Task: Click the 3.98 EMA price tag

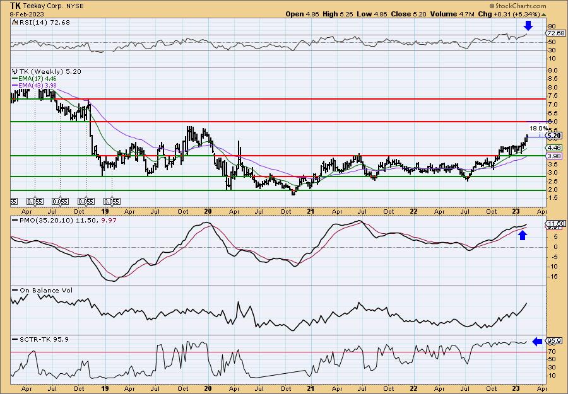Action: pos(555,156)
